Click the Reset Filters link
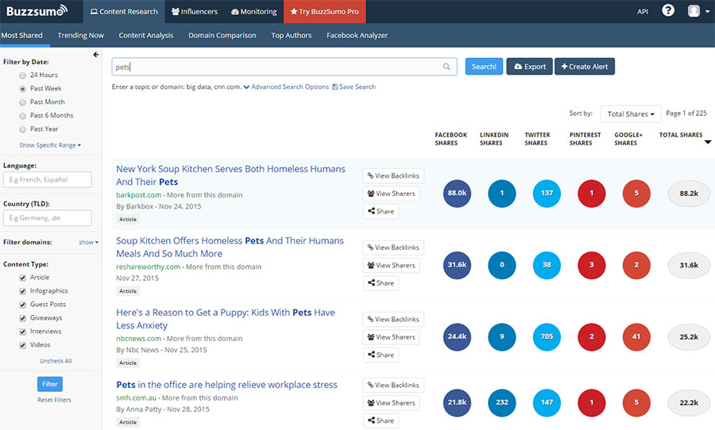The height and width of the screenshot is (430, 715). (x=54, y=400)
